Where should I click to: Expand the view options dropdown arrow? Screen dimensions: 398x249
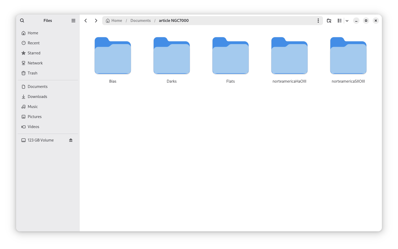[347, 21]
